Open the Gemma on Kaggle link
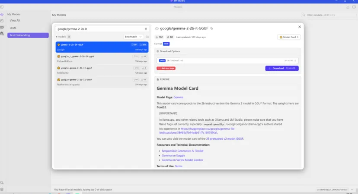The image size is (358, 194). [x=173, y=156]
